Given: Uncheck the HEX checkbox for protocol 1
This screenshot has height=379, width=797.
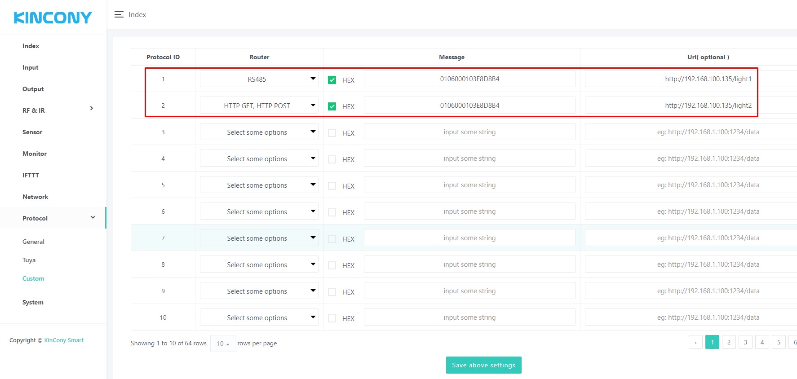Looking at the screenshot, I should pyautogui.click(x=332, y=80).
